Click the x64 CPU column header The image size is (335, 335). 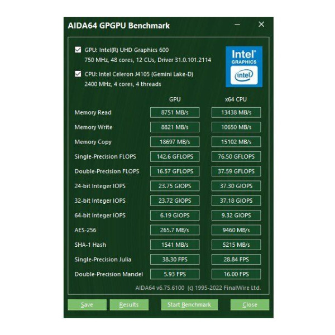[x=236, y=99]
